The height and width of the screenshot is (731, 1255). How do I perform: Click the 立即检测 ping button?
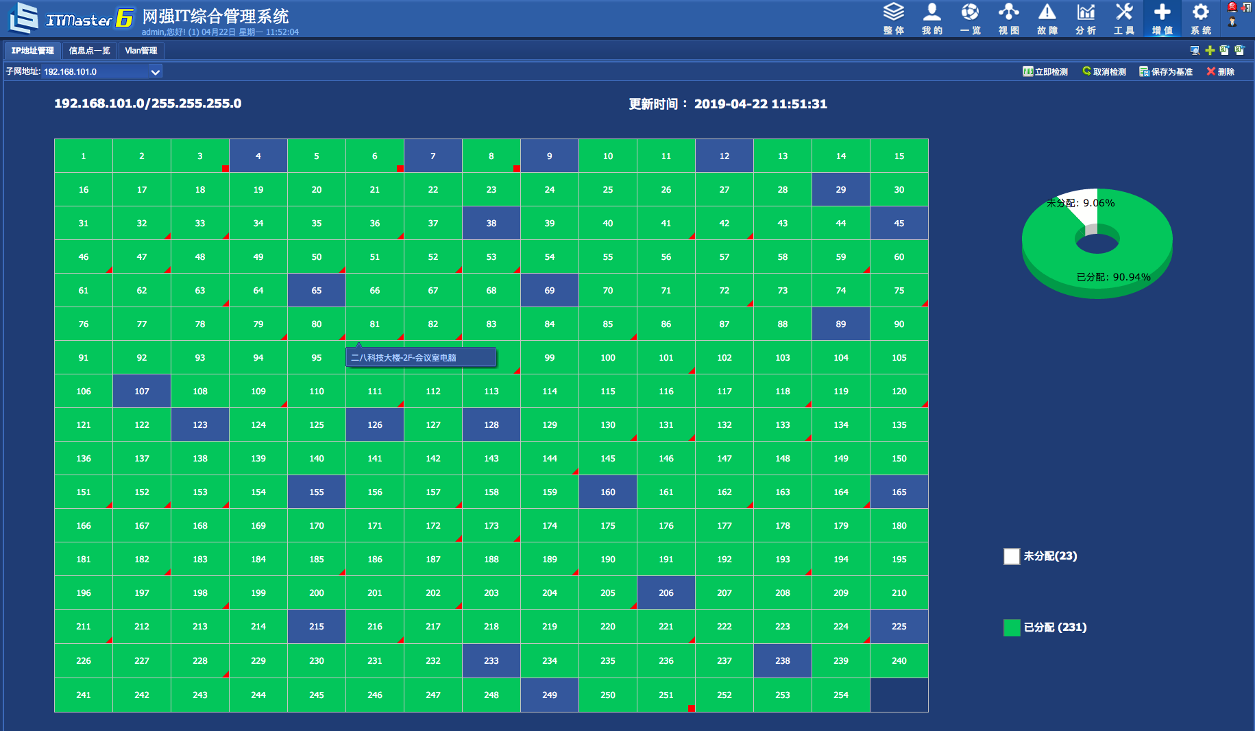(x=1045, y=71)
